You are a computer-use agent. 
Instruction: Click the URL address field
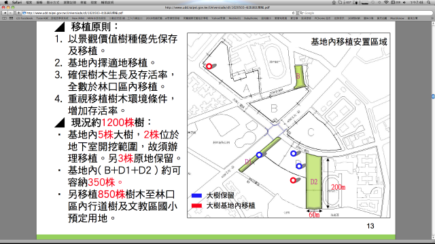[158, 13]
